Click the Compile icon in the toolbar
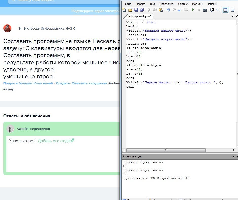The width and height of the screenshot is (238, 200). point(205,10)
